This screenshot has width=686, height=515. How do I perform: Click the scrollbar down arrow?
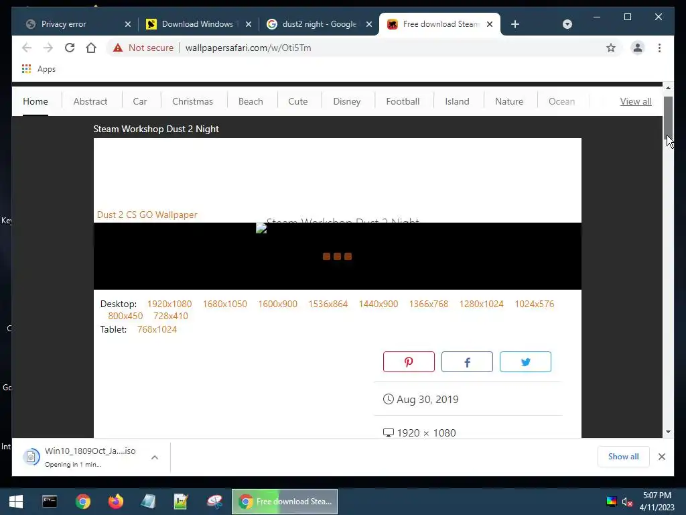pos(668,432)
